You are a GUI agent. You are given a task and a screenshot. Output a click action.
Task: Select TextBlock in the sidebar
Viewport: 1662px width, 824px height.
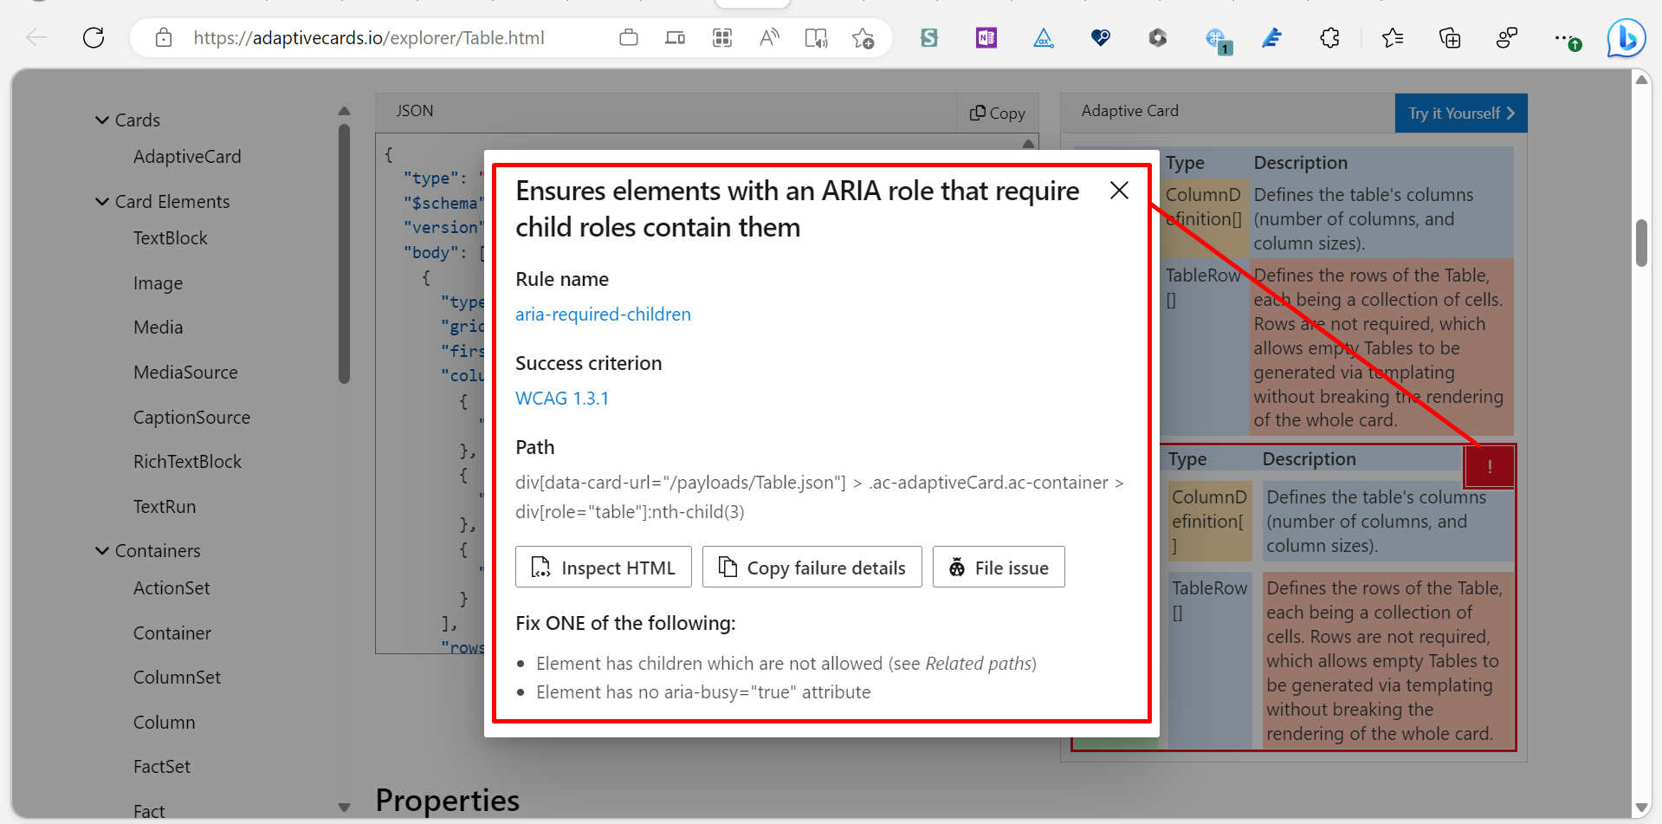point(170,237)
